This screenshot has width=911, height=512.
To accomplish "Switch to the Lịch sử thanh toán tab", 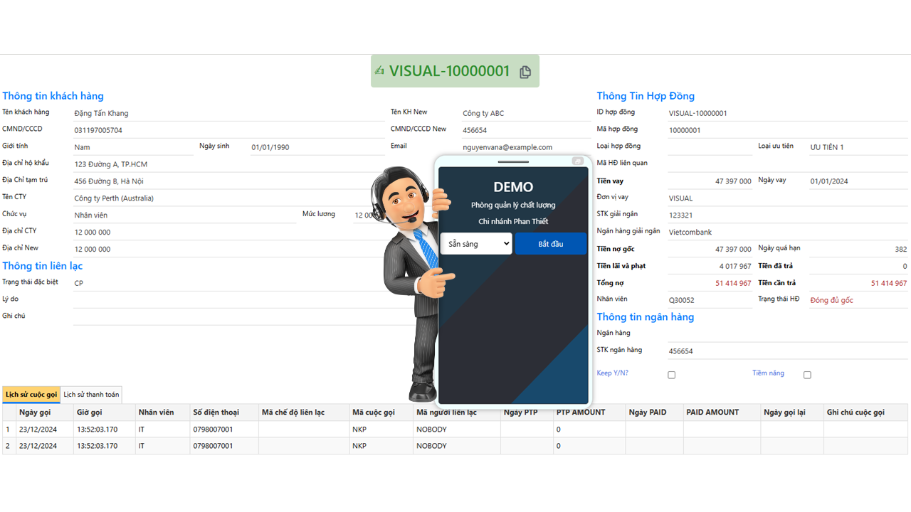I will click(91, 395).
